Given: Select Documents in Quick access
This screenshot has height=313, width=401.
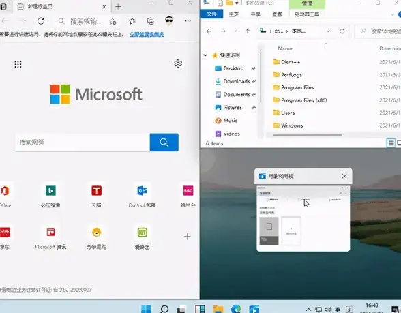Looking at the screenshot, I should (236, 94).
